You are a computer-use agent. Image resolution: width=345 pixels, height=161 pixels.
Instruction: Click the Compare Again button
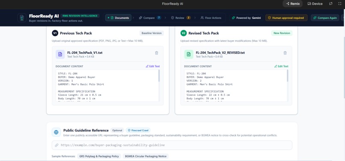click(325, 18)
